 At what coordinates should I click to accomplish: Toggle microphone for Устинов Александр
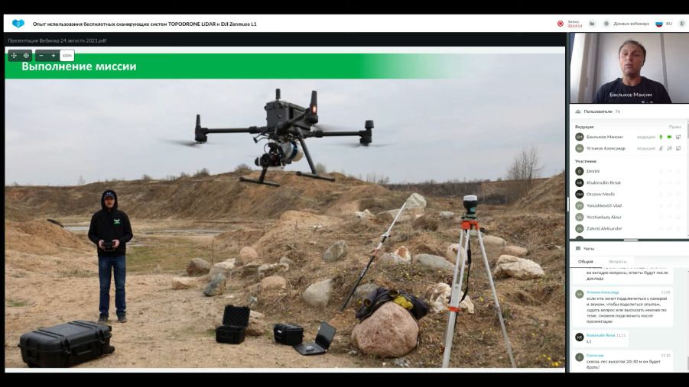[661, 148]
